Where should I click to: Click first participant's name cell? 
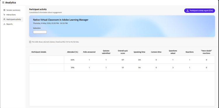pos(47,60)
